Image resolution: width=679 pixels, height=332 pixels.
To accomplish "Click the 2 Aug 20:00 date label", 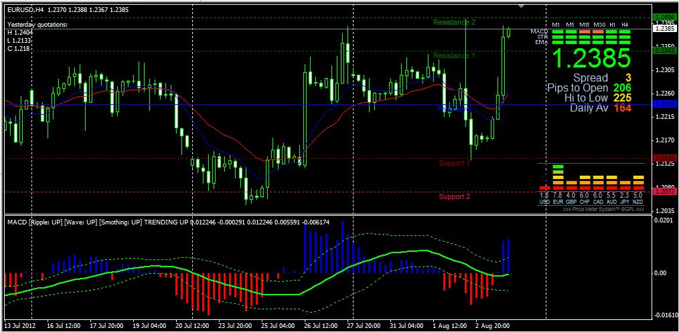I will point(493,325).
